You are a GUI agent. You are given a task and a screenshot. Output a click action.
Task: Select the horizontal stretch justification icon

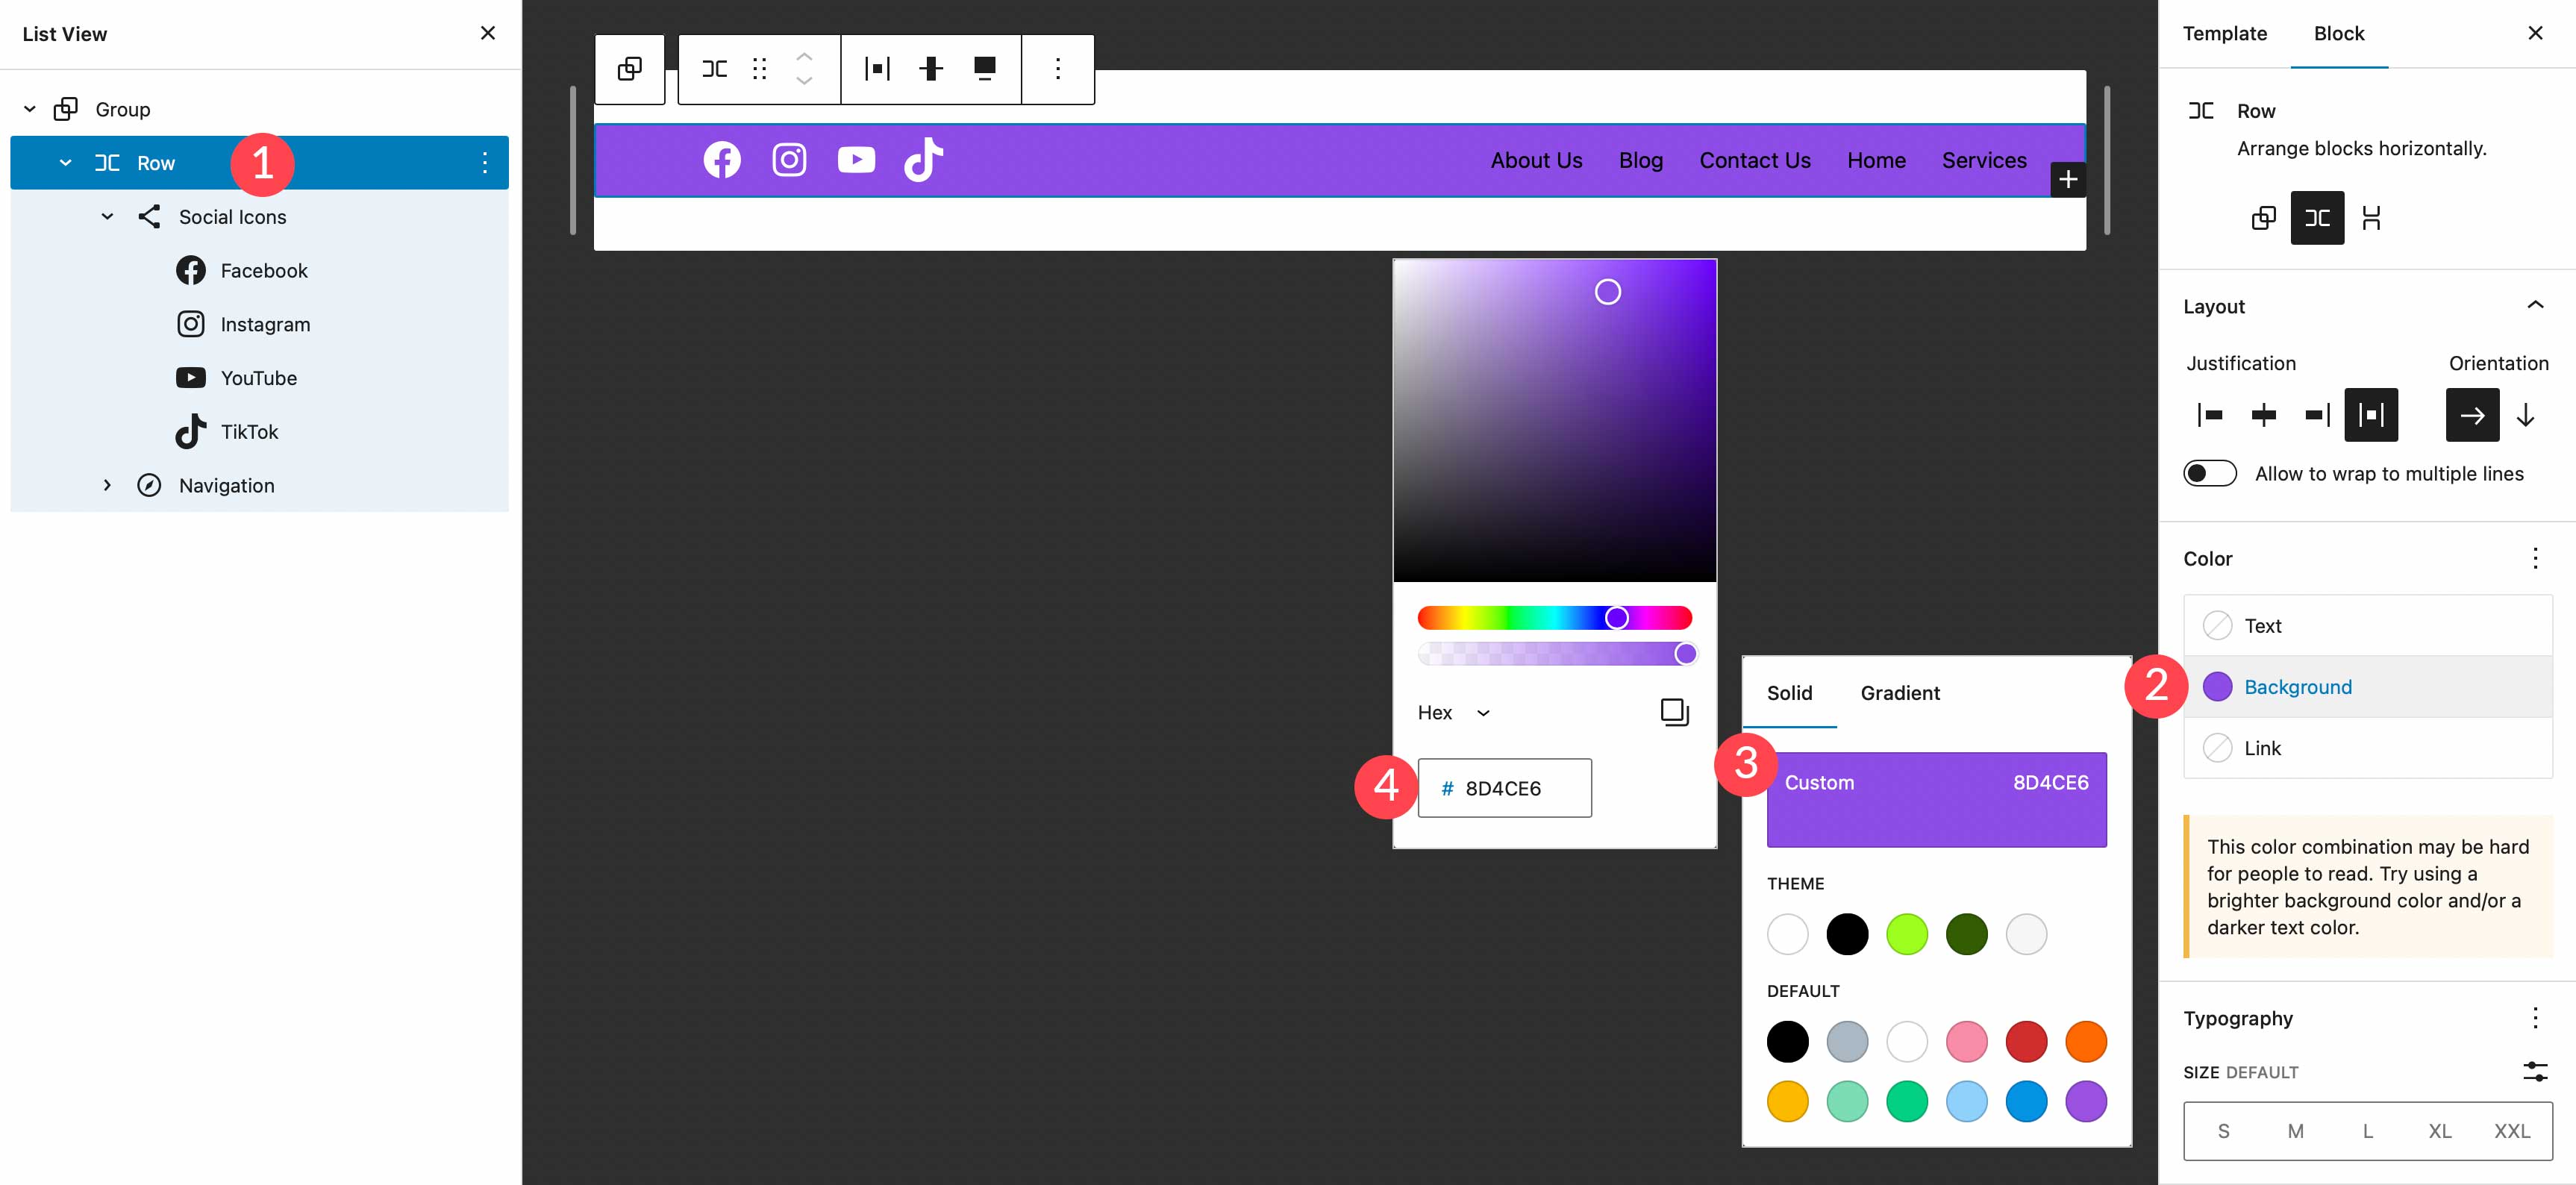point(2371,414)
